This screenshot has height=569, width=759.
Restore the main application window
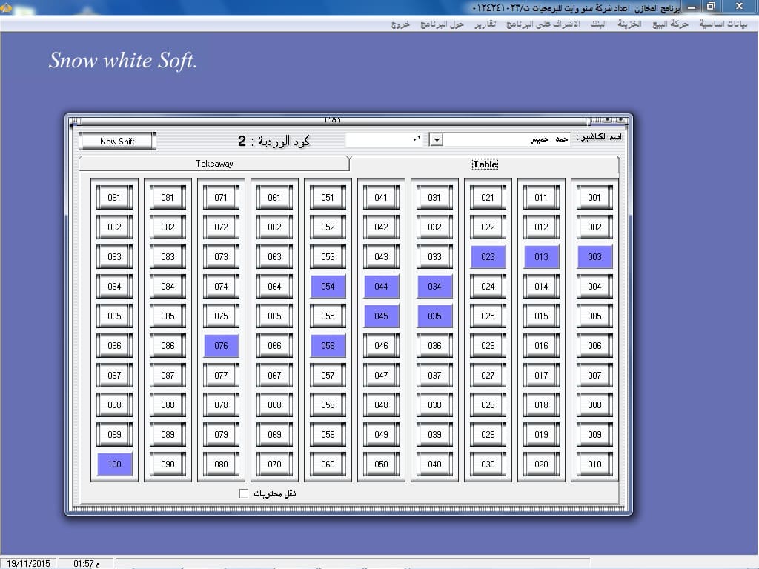click(x=711, y=6)
